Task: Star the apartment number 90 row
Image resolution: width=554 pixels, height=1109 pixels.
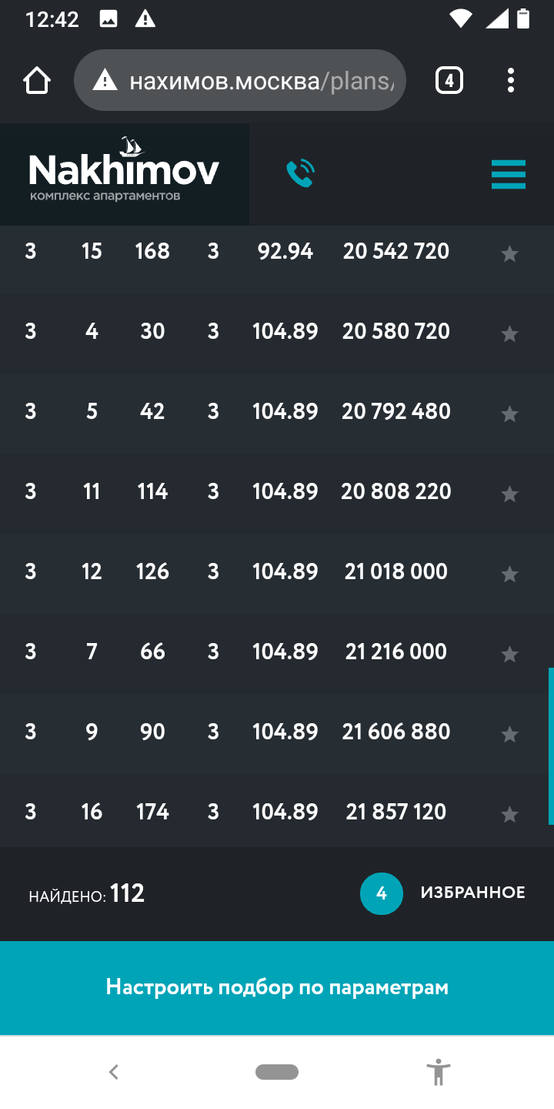Action: click(509, 734)
